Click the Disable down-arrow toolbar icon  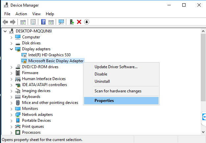[x=87, y=22]
